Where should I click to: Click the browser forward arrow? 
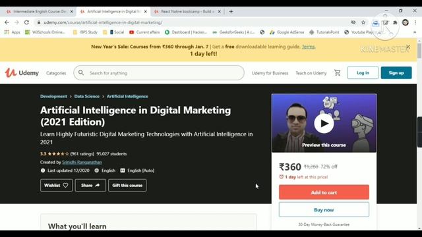(16, 22)
